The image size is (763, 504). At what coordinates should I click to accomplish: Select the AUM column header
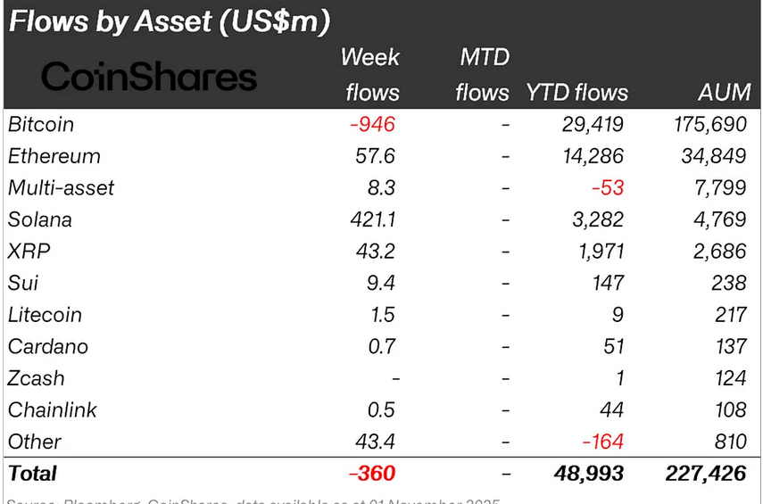(722, 93)
